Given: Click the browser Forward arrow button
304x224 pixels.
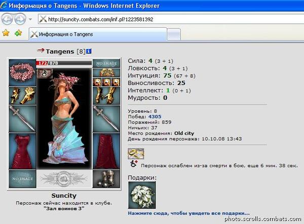Looking at the screenshot, I should point(20,19).
